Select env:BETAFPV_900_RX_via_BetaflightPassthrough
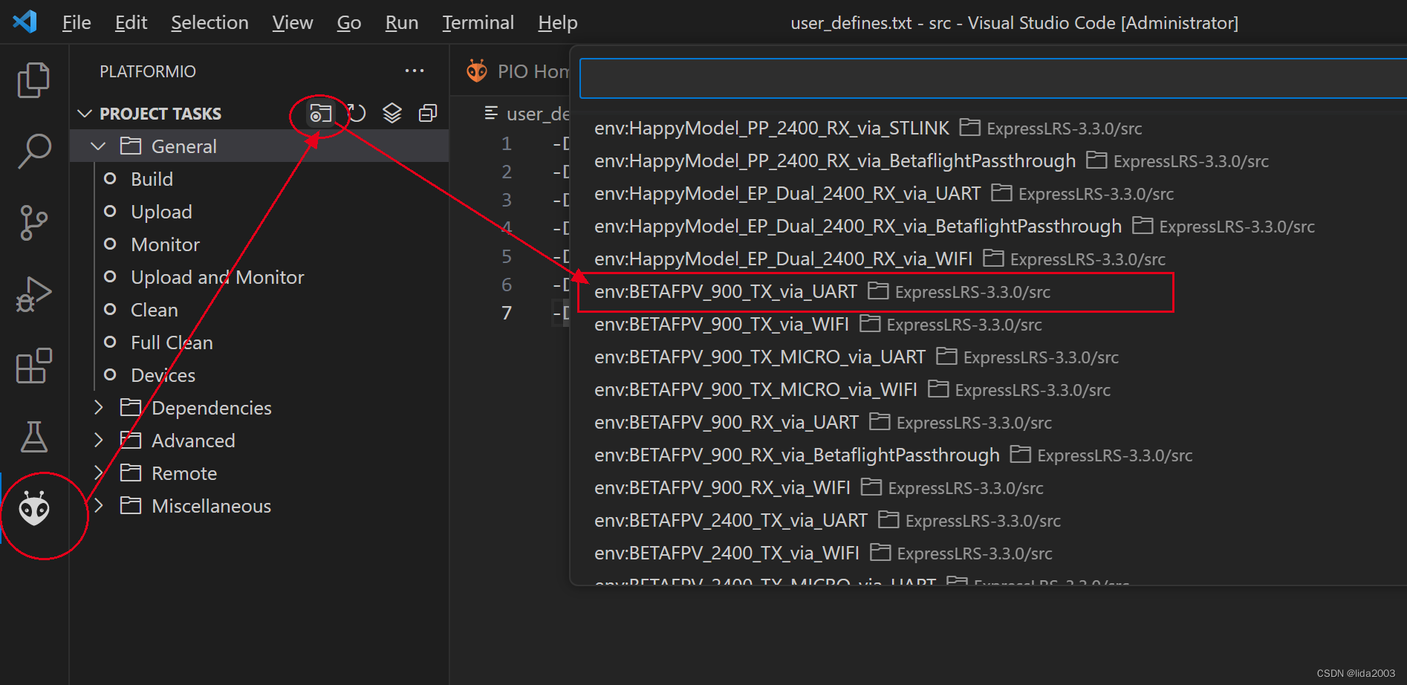This screenshot has height=685, width=1407. [989, 455]
